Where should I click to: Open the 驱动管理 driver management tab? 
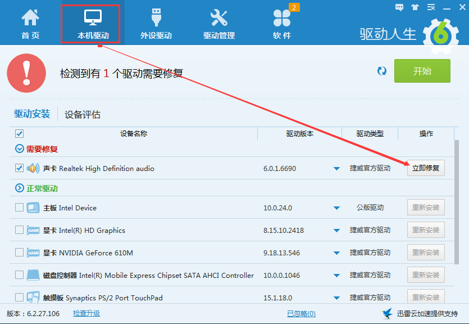(219, 24)
